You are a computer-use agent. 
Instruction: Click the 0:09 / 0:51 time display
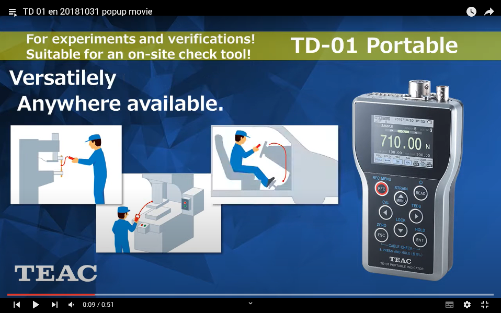[98, 305]
